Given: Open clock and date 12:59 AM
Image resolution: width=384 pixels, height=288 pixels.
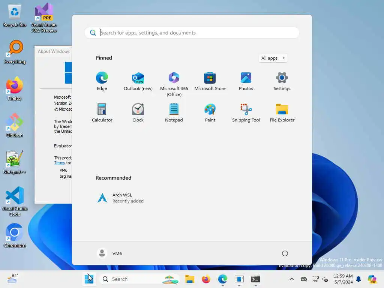Looking at the screenshot, I should click(x=343, y=279).
